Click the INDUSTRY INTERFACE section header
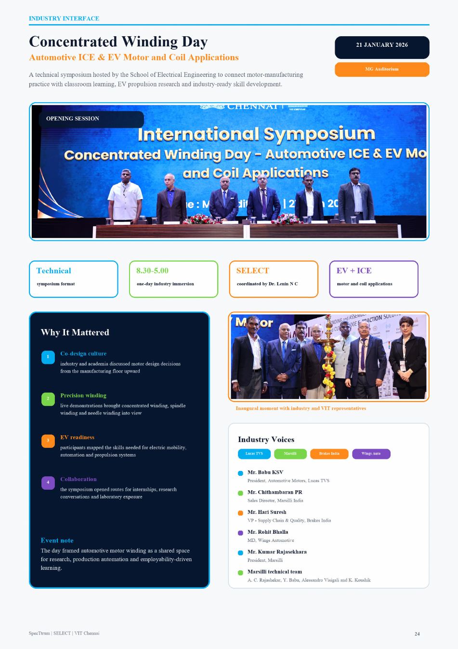 (64, 18)
